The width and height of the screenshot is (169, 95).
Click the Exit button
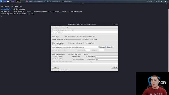[x=55, y=68]
